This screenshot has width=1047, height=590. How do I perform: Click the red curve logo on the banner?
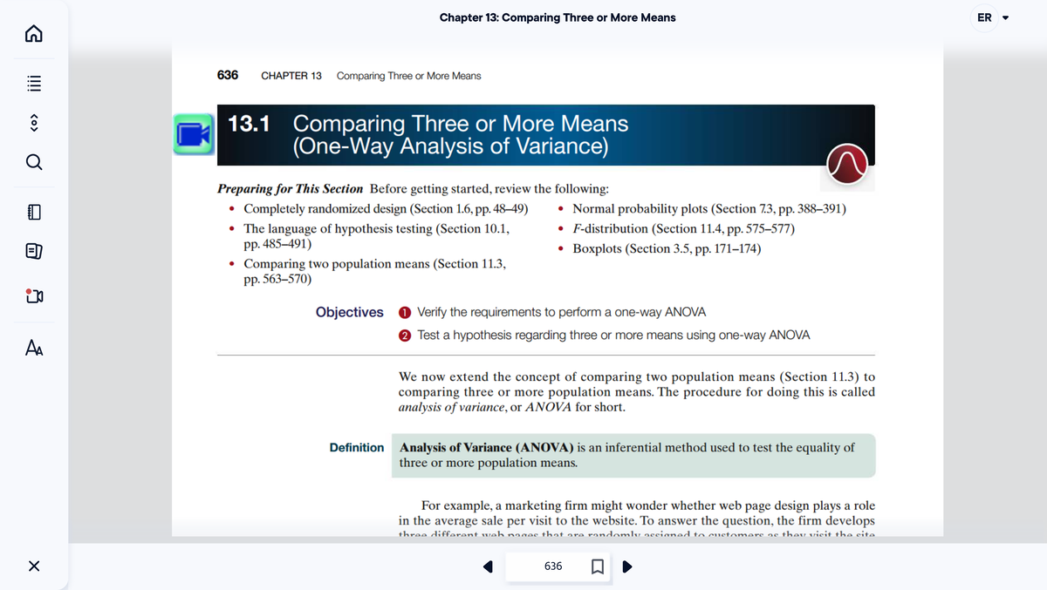846,164
